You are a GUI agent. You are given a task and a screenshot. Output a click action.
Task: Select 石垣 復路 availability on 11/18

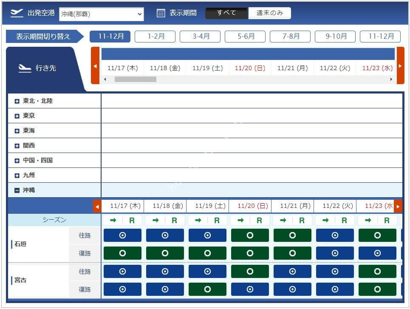[165, 253]
